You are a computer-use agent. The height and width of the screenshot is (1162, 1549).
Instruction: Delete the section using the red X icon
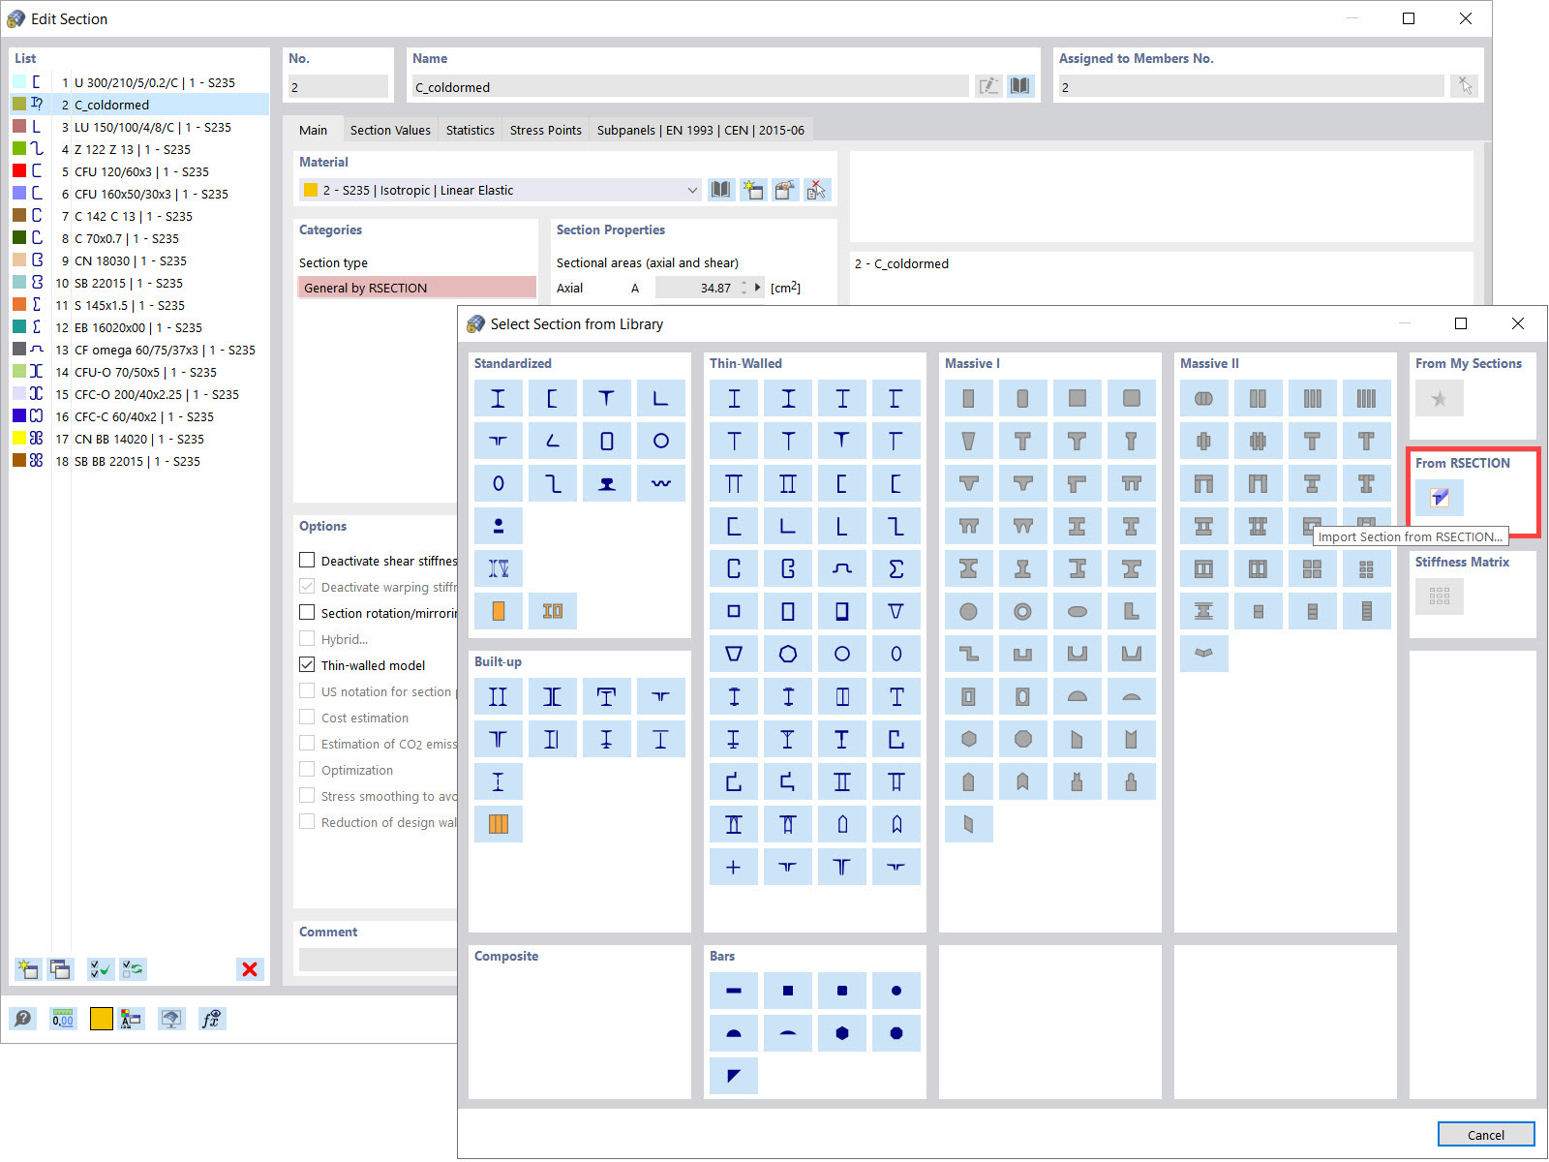(250, 969)
